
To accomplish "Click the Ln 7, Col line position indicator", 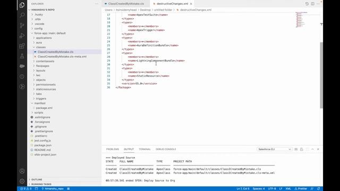I will tap(243, 189).
